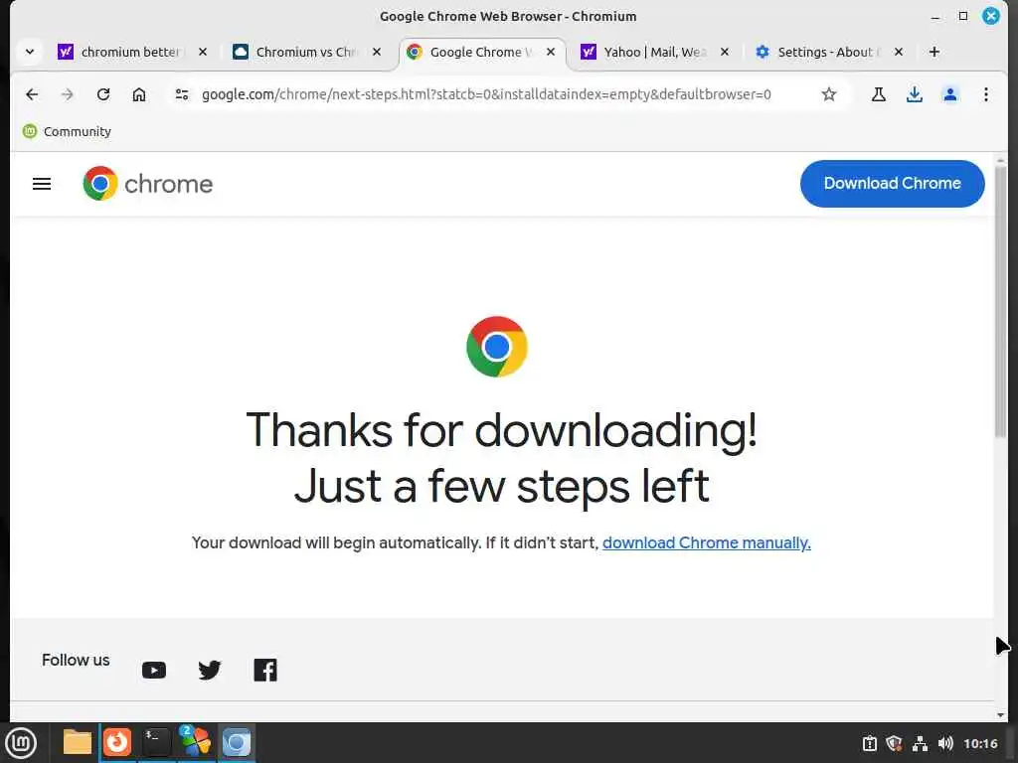Close the Yahoo Mail tab
This screenshot has width=1018, height=763.
coord(725,52)
